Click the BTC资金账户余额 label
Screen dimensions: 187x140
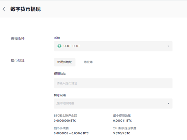point(65,116)
